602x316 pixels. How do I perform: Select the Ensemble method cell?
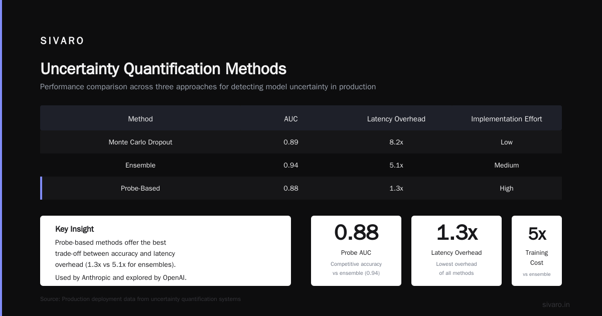pyautogui.click(x=140, y=165)
